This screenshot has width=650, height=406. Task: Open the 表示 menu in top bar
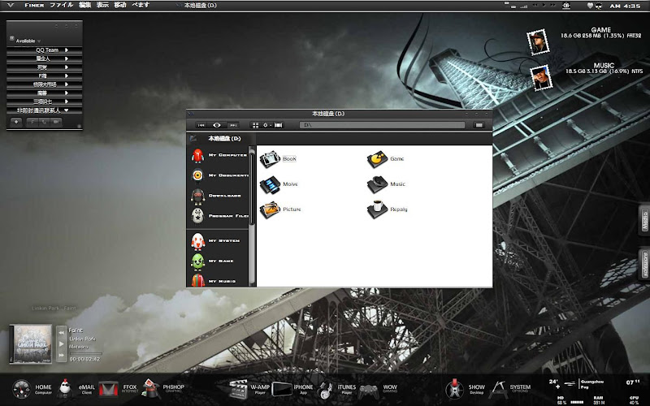tap(102, 5)
